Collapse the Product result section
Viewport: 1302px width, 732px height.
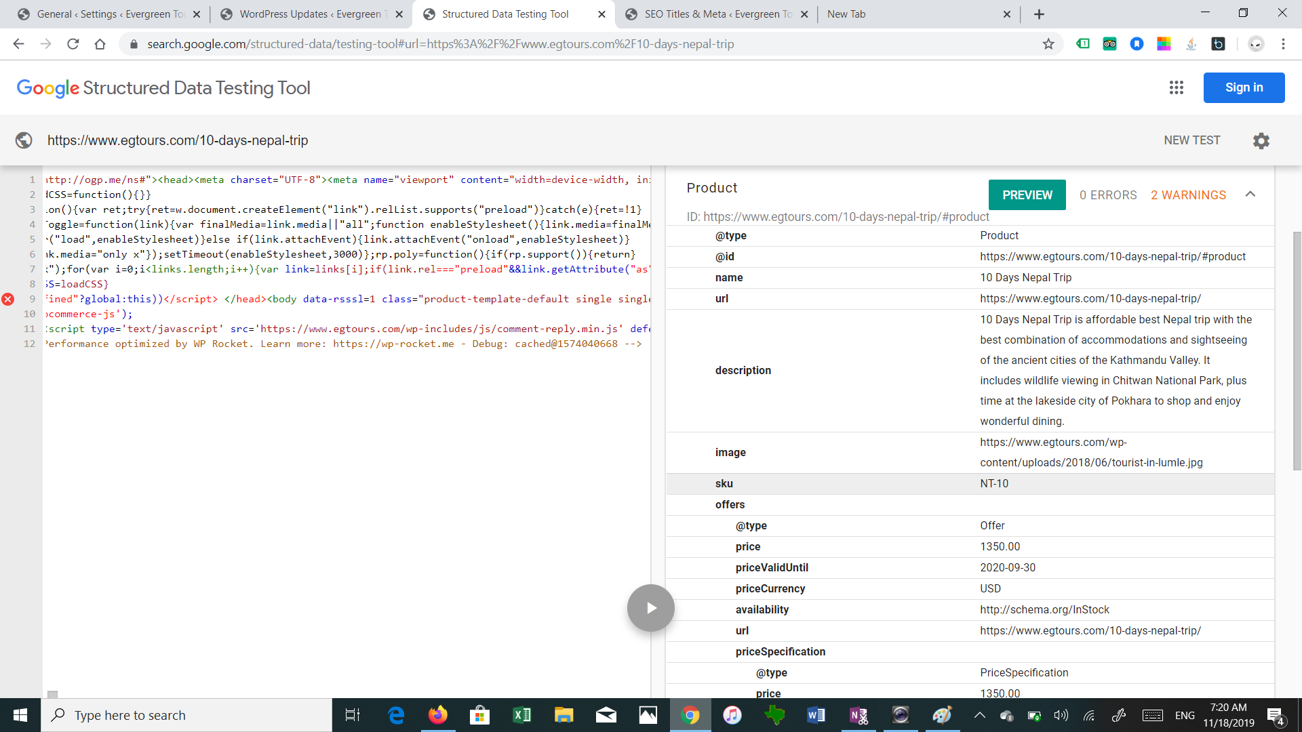[1250, 195]
